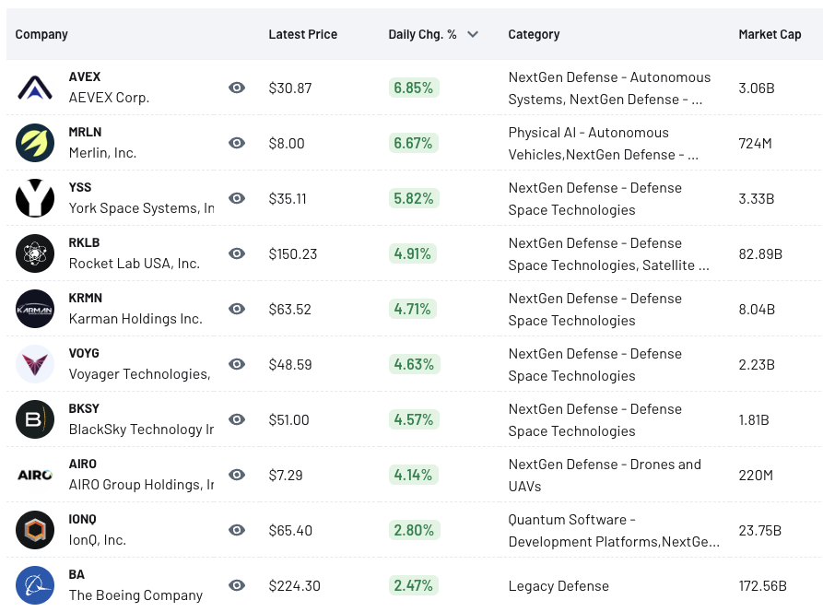Sort the table by Latest Price header
This screenshot has width=823, height=612.
pyautogui.click(x=303, y=35)
